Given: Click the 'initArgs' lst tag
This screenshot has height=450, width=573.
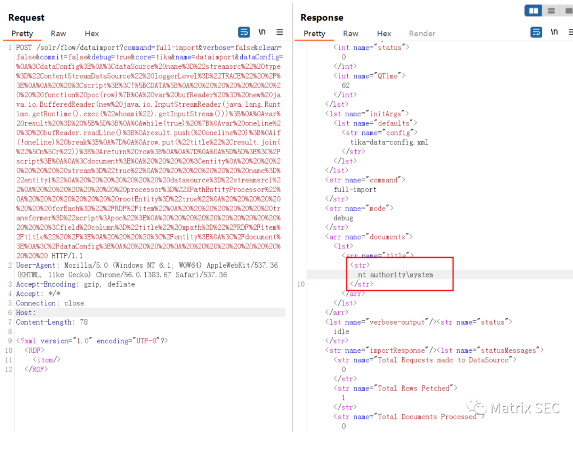Looking at the screenshot, I should [367, 114].
